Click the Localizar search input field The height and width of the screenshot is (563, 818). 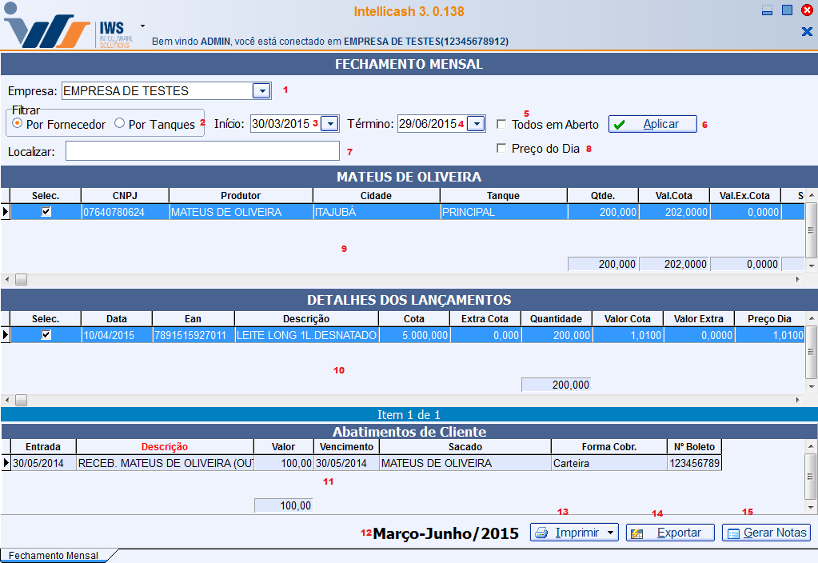202,151
